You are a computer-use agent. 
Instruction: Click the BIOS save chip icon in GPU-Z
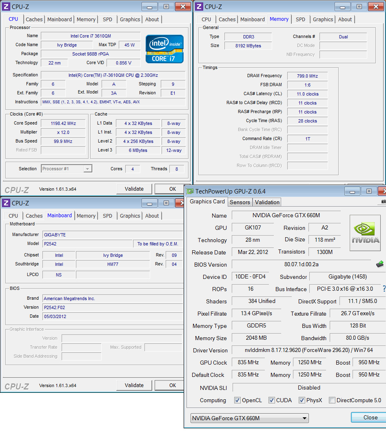click(x=380, y=264)
